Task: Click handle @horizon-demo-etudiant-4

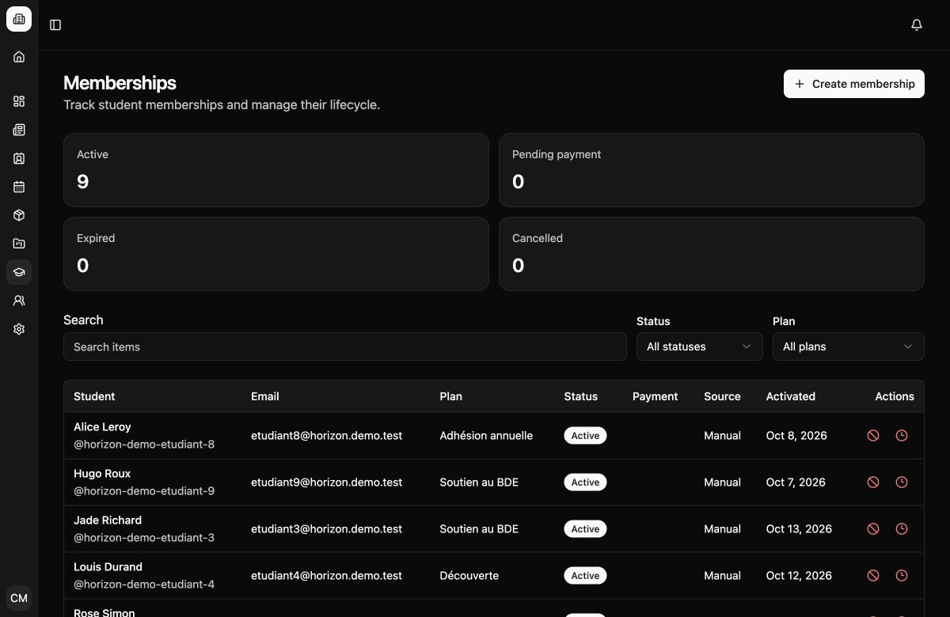Action: coord(144,585)
